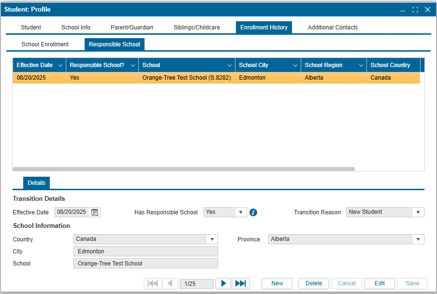
Task: Expand the Transition Reason dropdown
Action: click(x=418, y=212)
